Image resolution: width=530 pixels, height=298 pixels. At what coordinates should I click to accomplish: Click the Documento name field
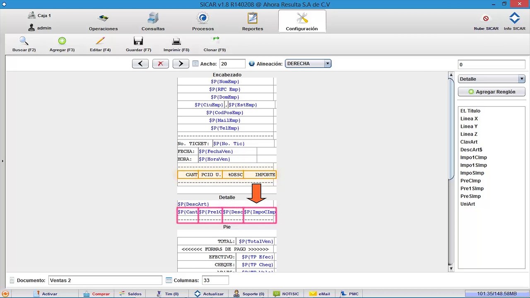(x=105, y=280)
